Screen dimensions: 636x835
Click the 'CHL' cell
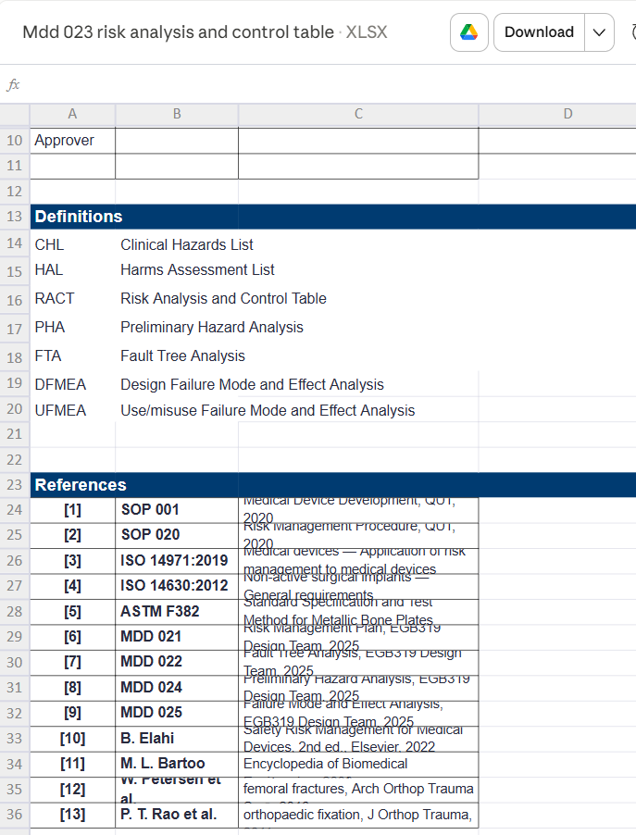(72, 244)
